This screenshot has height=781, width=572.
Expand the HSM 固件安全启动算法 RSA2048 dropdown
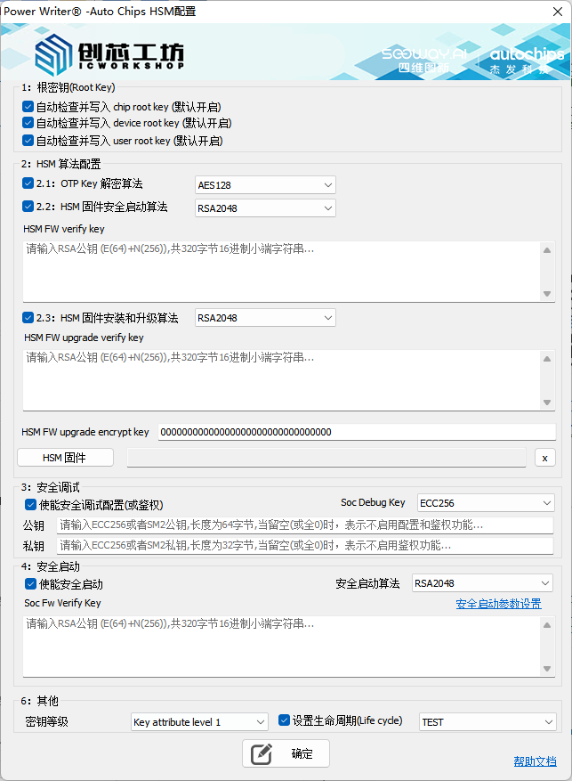click(x=265, y=208)
